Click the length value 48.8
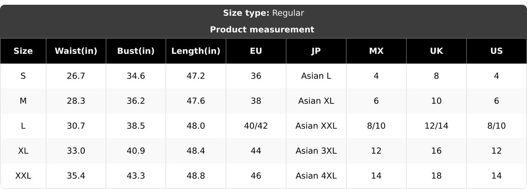527x189 pixels. click(x=196, y=176)
